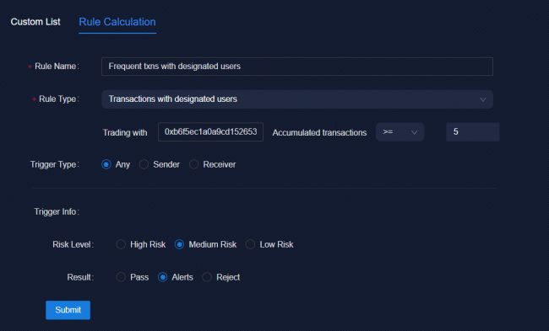Expand the Rule Type dropdown chevron
The width and height of the screenshot is (549, 331).
(x=483, y=99)
